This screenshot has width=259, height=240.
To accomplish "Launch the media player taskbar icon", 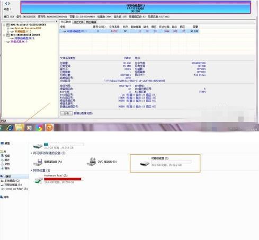I will [x=29, y=128].
